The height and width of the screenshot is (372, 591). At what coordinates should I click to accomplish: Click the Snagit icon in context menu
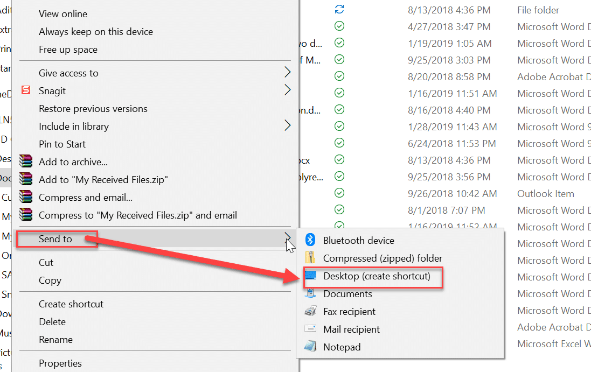[x=26, y=90]
